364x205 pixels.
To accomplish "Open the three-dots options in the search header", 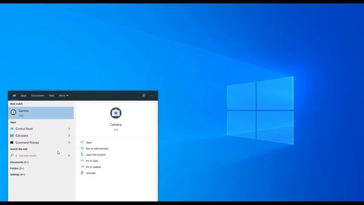I will pyautogui.click(x=152, y=96).
